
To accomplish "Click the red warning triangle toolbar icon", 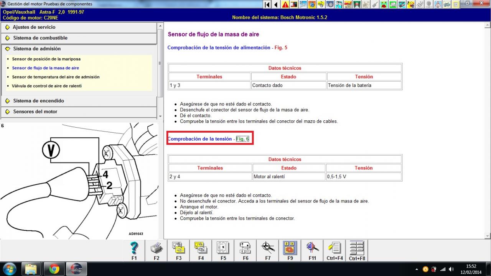I will click(285, 5).
